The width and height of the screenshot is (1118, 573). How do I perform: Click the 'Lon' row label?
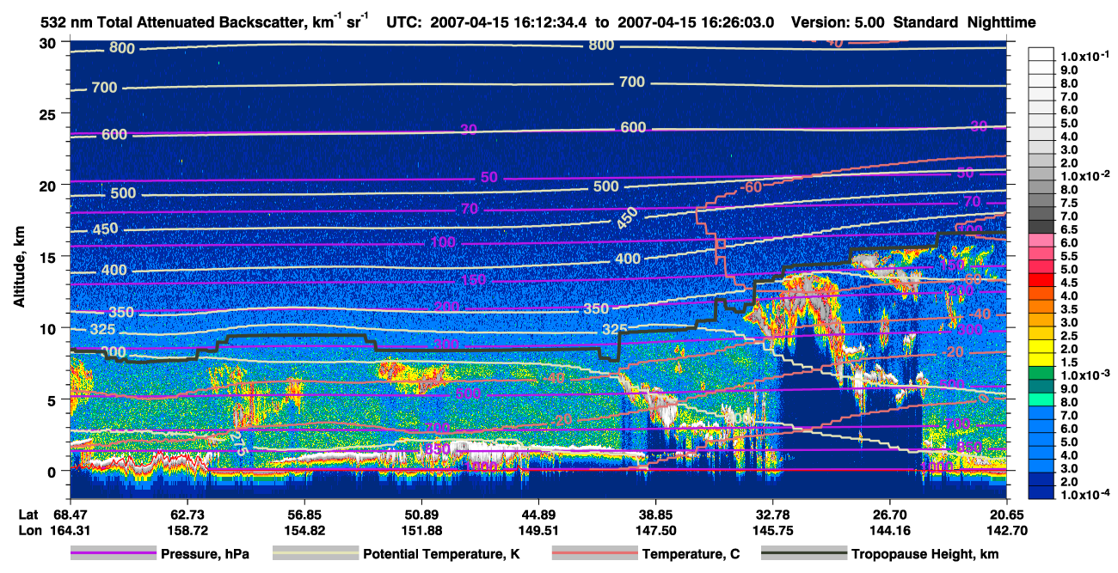pos(31,530)
